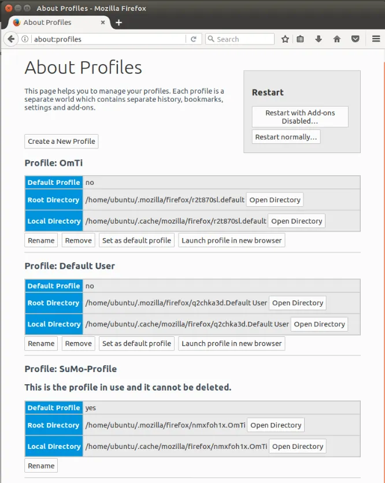Remove the Default User profile
The width and height of the screenshot is (385, 483).
point(78,343)
